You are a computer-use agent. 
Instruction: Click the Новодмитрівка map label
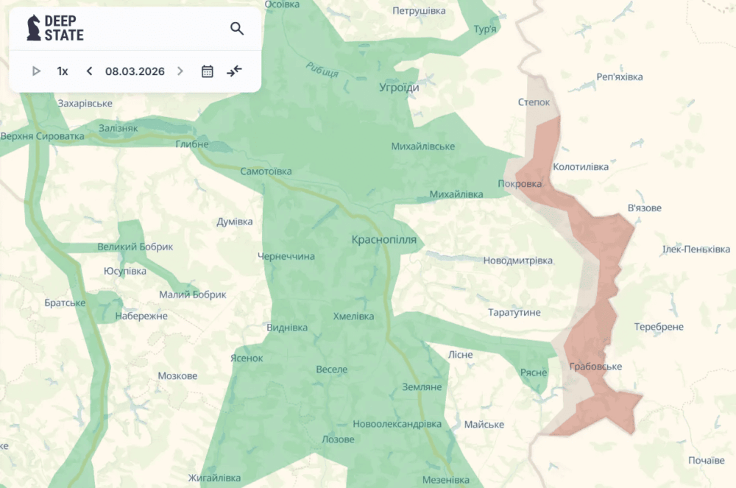point(517,261)
